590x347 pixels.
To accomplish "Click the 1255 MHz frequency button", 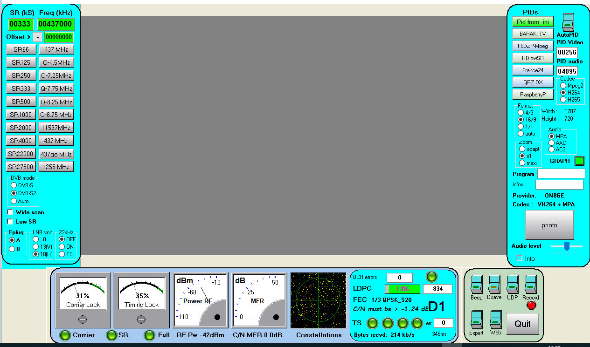I will [56, 167].
